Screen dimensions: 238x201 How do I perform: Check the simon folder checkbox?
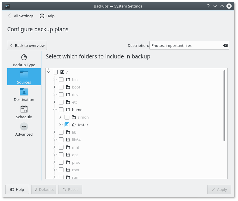(x=67, y=117)
